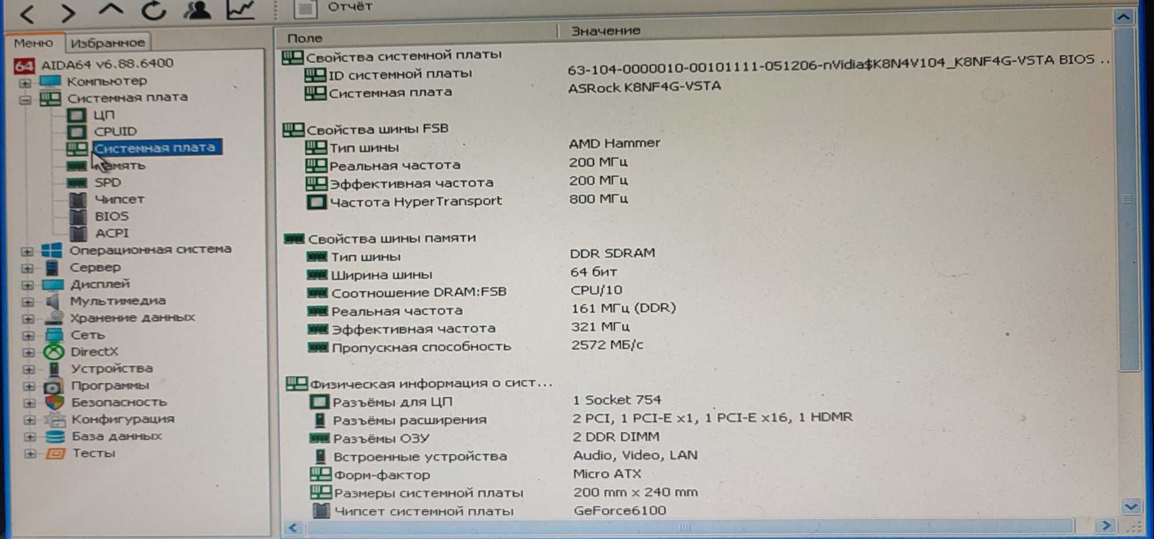This screenshot has height=539, width=1154.
Task: Click vertical scrollbar down arrow
Action: pos(1130,507)
